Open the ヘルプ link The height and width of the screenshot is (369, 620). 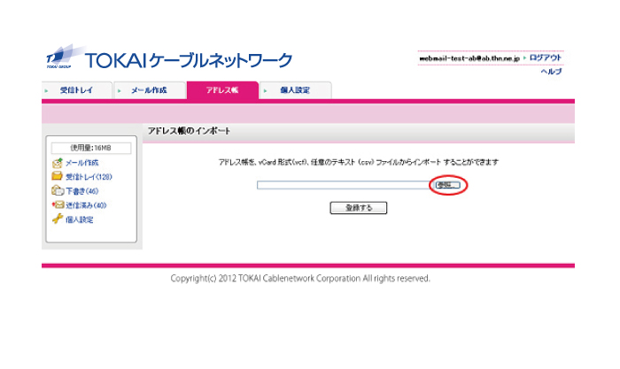click(x=551, y=72)
